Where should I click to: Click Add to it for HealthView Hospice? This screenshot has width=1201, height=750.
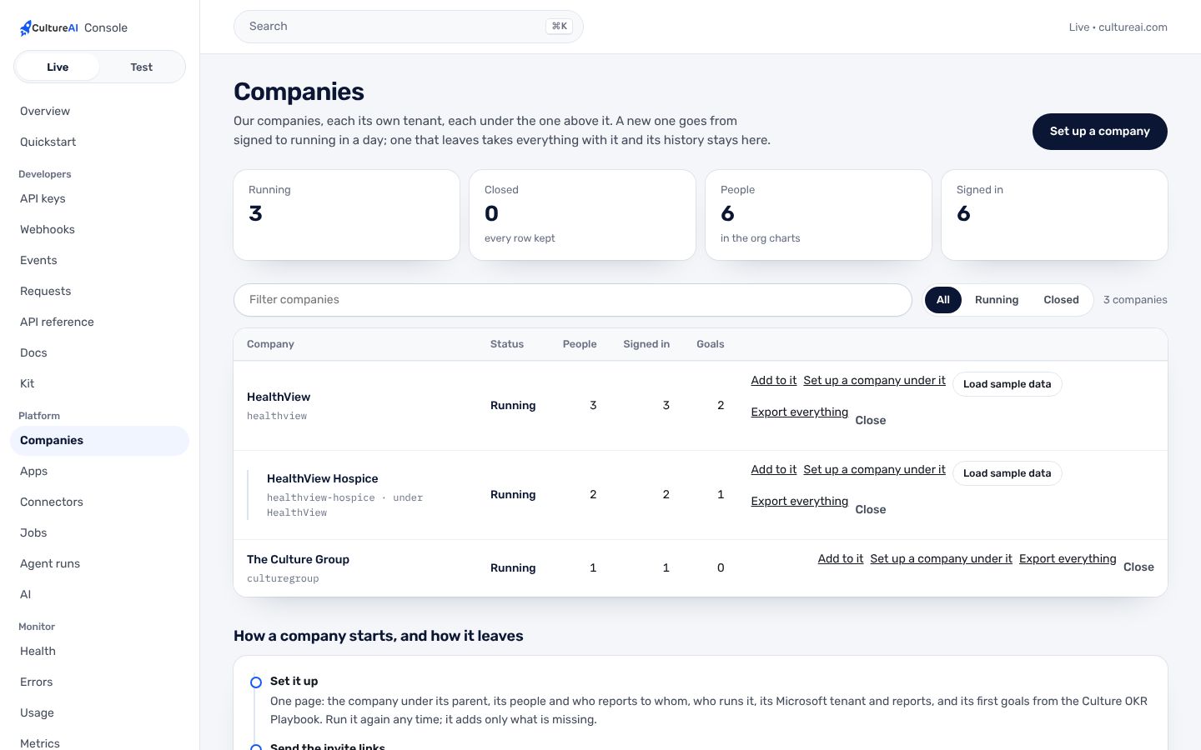tap(773, 469)
